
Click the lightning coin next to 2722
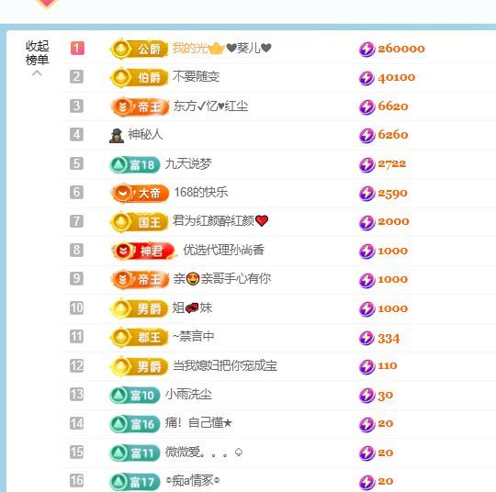(x=366, y=164)
